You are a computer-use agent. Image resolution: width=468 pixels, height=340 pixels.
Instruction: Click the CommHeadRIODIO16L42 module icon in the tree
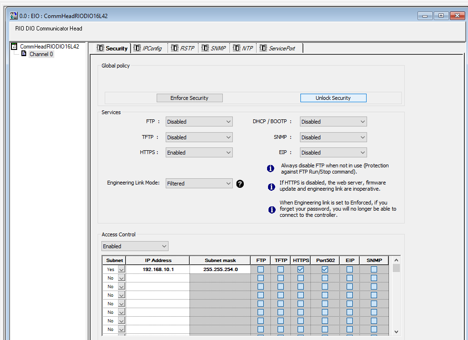coord(14,47)
